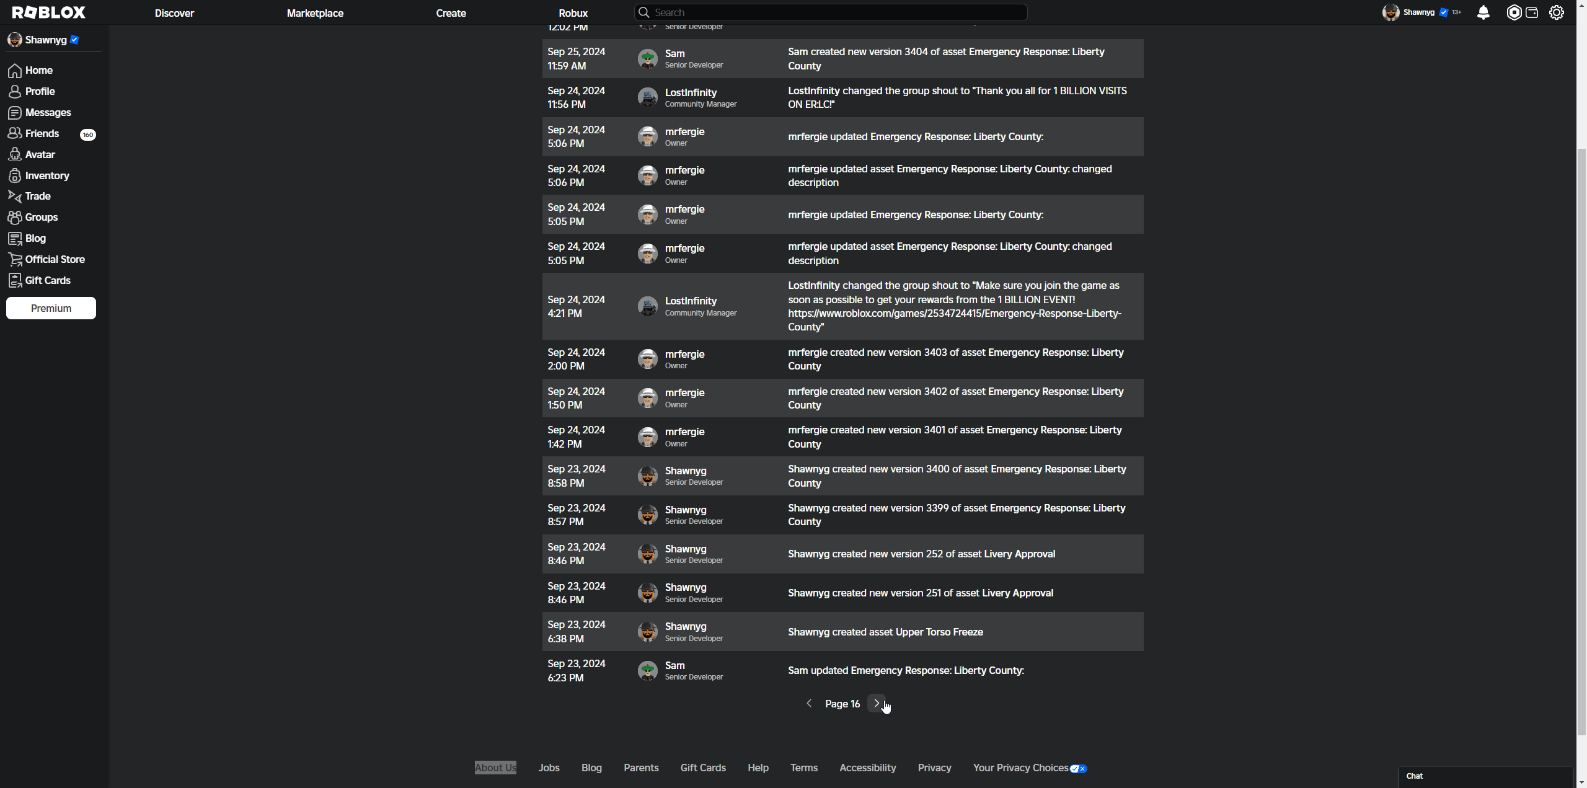Viewport: 1587px width, 788px height.
Task: Click the Robux balance icon in the header
Action: [x=1514, y=12]
